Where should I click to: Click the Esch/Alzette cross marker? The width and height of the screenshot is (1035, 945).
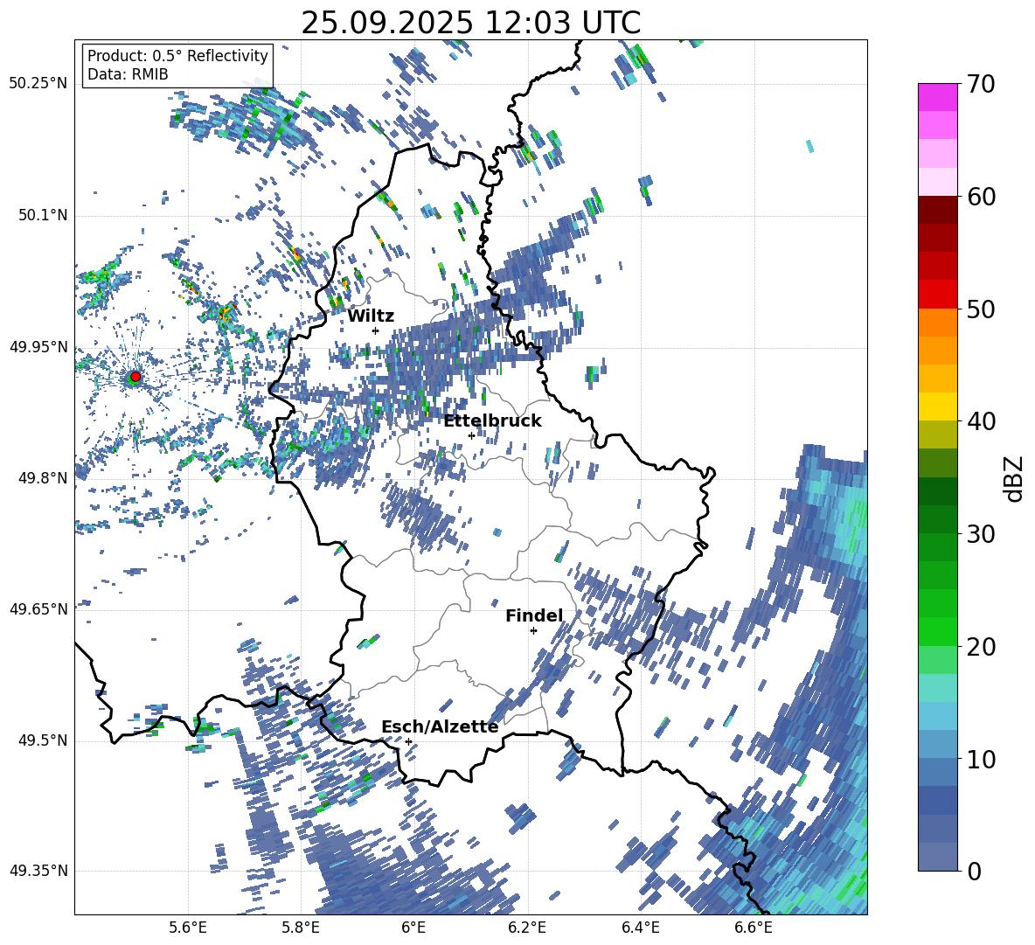pos(408,741)
